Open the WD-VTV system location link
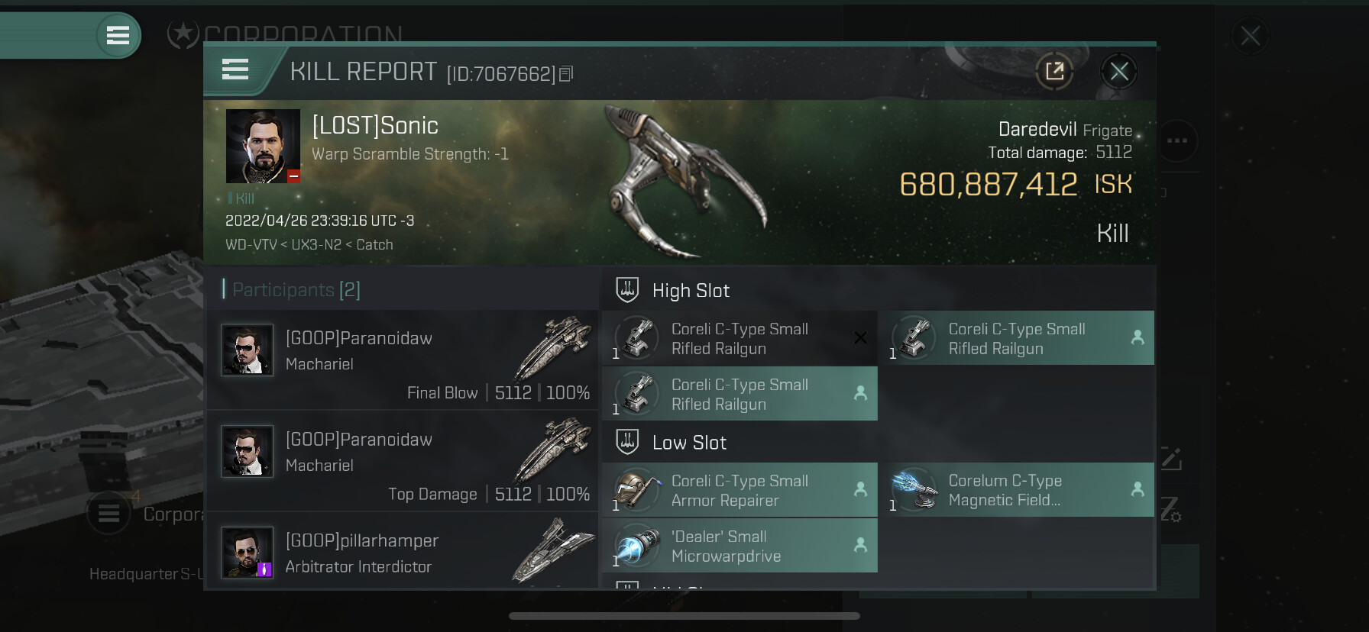 tap(252, 245)
